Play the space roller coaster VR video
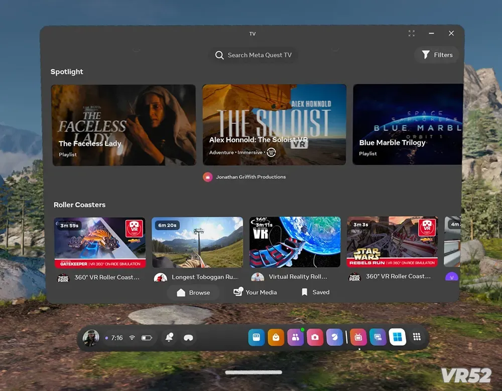502x391 pixels. 295,242
